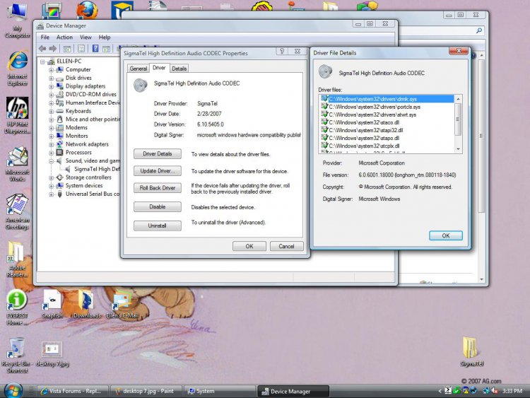530x398 pixels.
Task: Click the blue Help question-mark toolbar icon
Action: 95,49
